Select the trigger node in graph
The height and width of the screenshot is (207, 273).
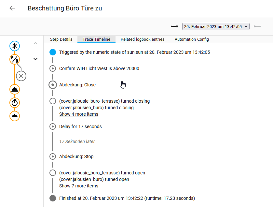[x=15, y=46]
